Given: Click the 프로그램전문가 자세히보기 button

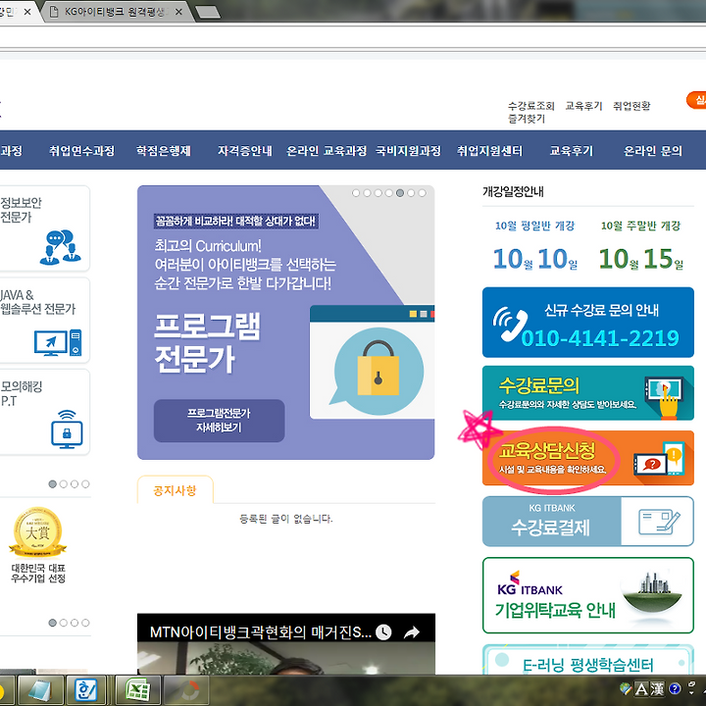Looking at the screenshot, I should tap(219, 420).
